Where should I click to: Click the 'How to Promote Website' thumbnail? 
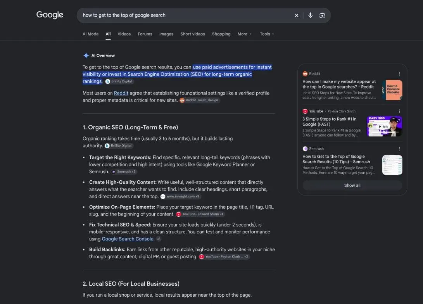click(392, 90)
